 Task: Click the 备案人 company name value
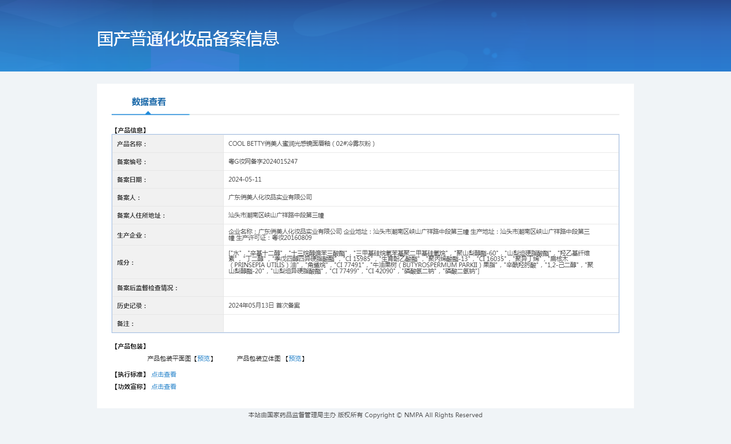coord(270,197)
